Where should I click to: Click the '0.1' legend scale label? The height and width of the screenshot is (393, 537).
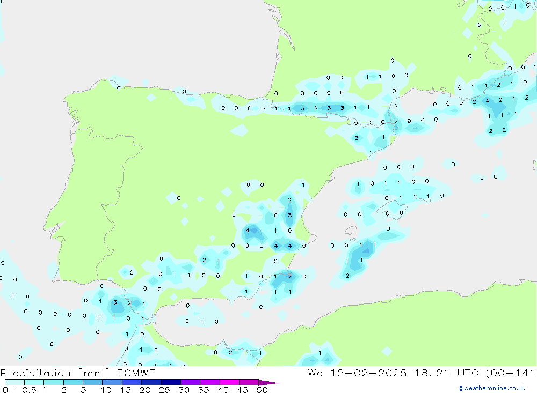click(x=9, y=390)
